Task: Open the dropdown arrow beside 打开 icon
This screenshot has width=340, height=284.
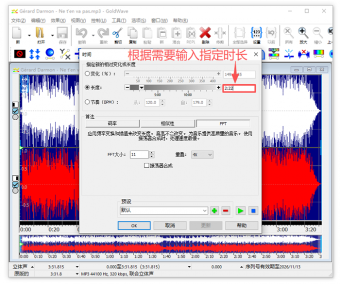Action: pos(52,35)
